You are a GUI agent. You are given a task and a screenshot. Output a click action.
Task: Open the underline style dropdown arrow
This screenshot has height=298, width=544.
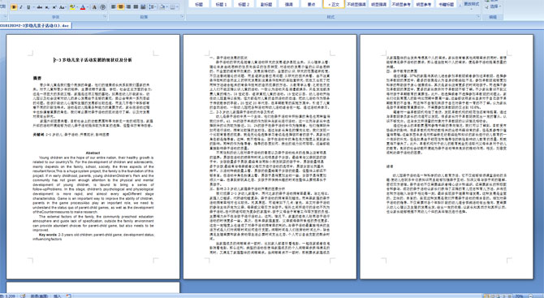coord(33,7)
